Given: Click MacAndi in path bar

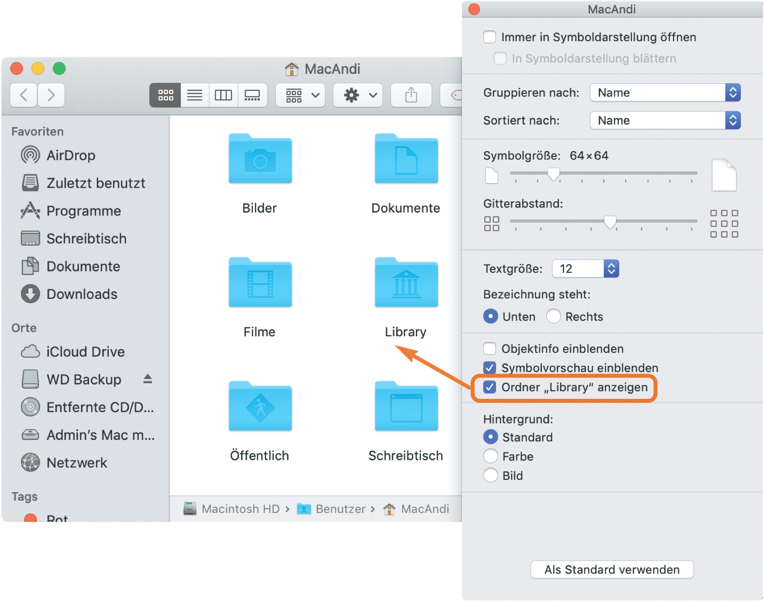Looking at the screenshot, I should pos(417,509).
